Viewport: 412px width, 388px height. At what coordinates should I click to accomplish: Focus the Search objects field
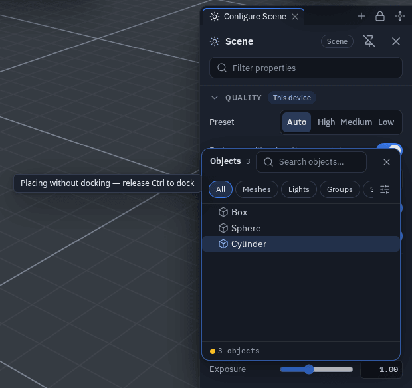pos(311,162)
